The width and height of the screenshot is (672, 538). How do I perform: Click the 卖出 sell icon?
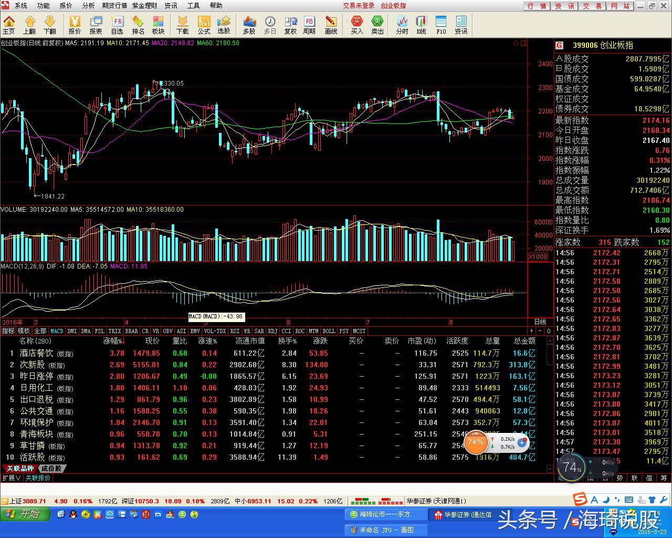click(x=377, y=25)
